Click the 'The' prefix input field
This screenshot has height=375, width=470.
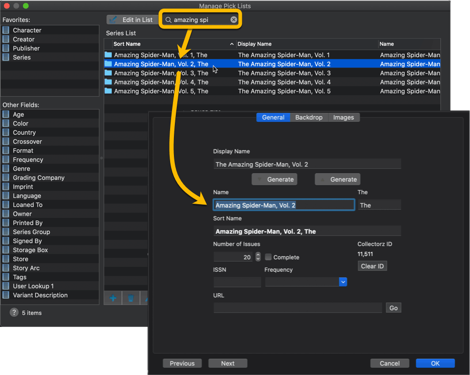(380, 205)
